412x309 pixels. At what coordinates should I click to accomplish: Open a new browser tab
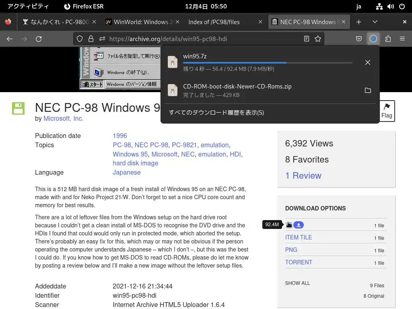358,22
